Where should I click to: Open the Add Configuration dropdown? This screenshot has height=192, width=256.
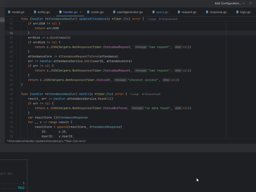230,3
